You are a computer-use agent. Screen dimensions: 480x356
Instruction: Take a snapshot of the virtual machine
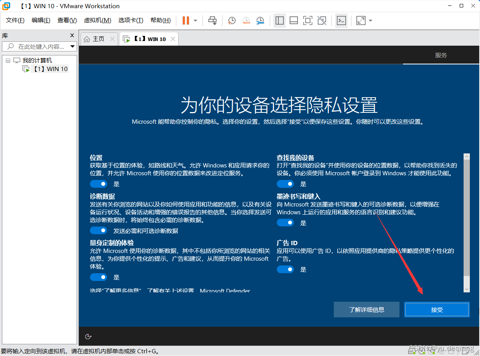point(232,20)
